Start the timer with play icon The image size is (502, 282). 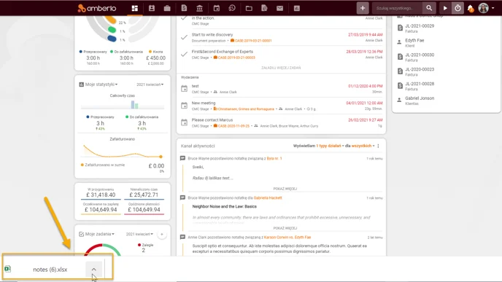click(x=445, y=8)
